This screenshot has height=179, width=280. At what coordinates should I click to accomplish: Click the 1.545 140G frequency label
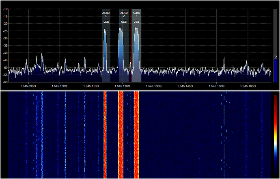(x=185, y=86)
